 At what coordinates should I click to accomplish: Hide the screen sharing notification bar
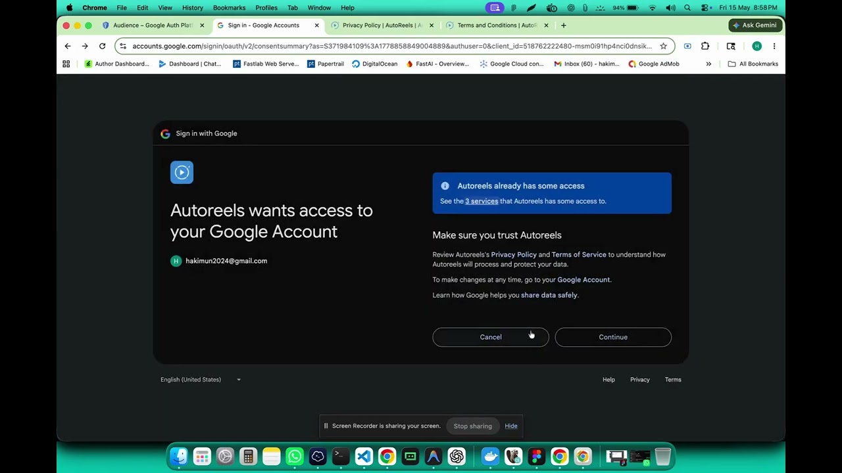click(511, 426)
